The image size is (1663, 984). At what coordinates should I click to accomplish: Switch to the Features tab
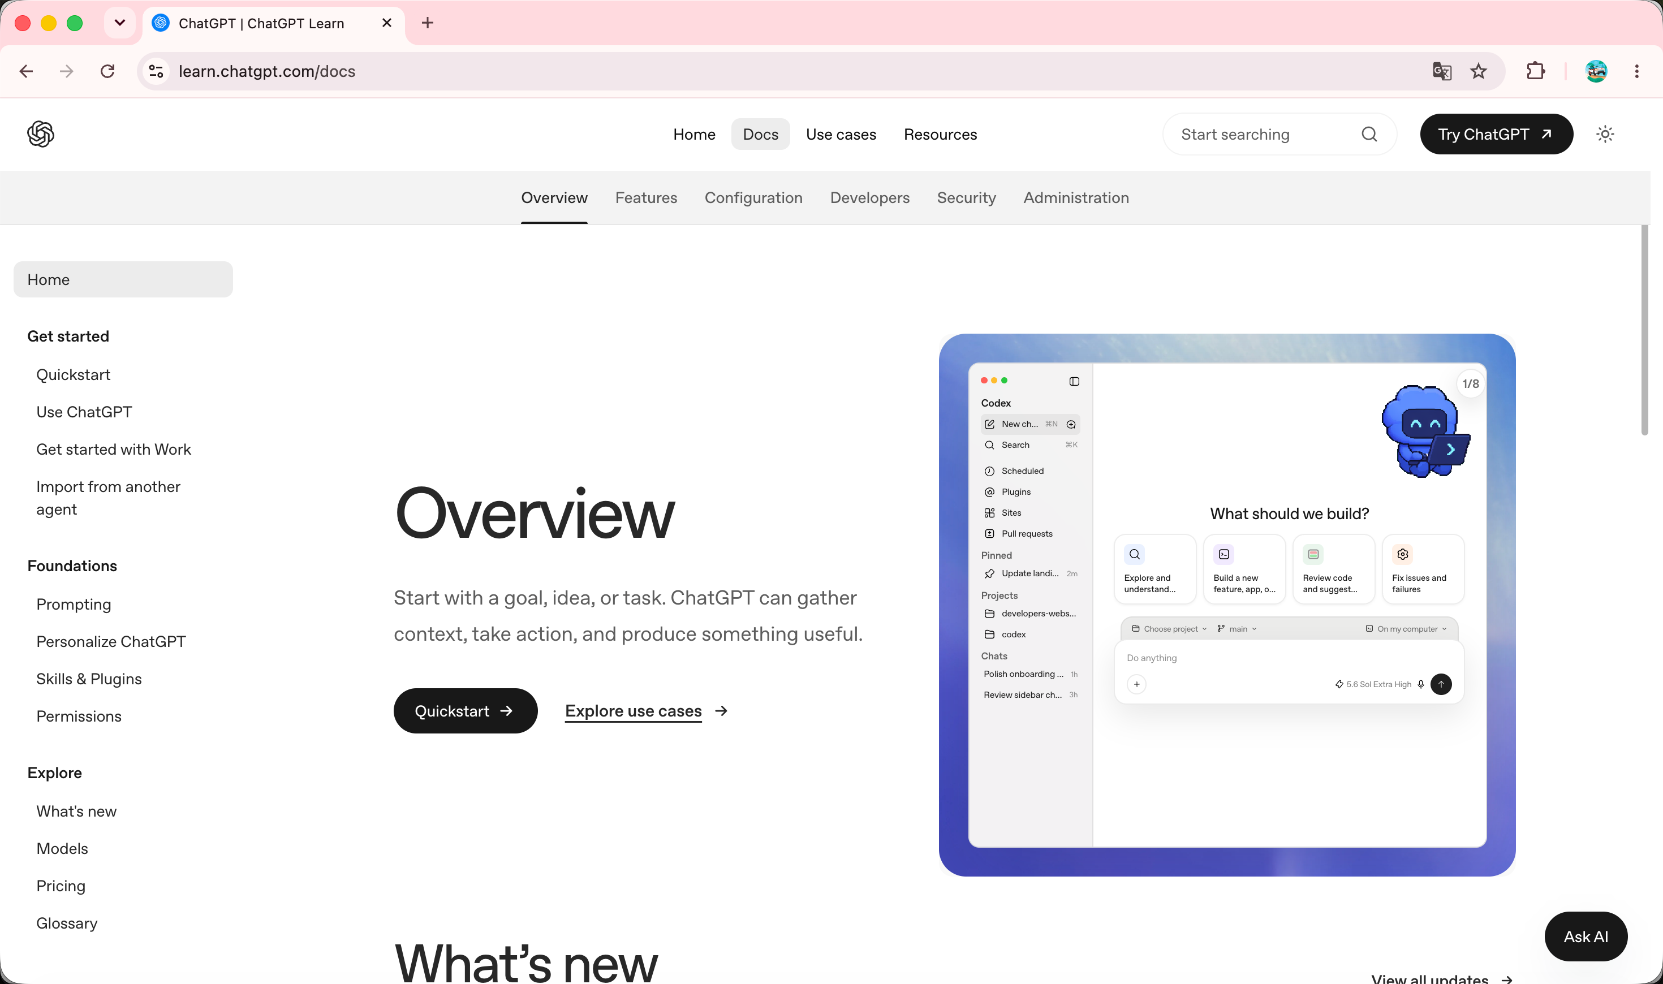[646, 197]
